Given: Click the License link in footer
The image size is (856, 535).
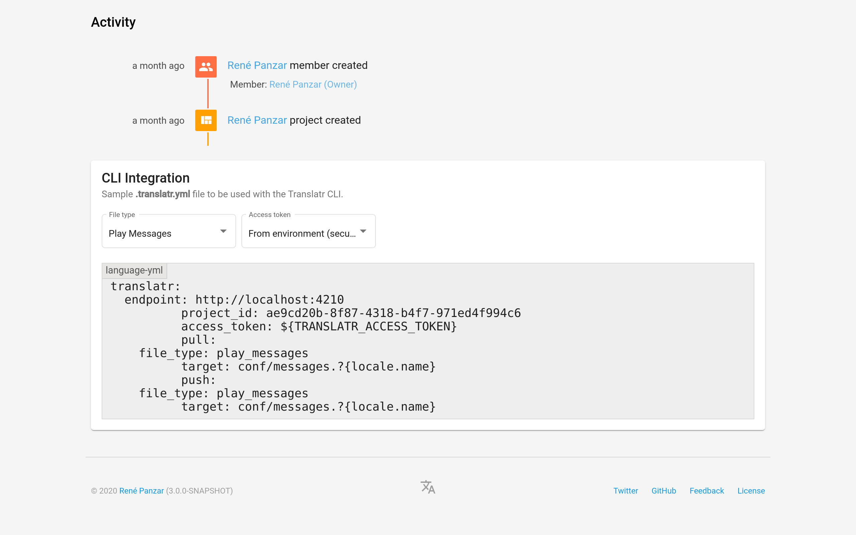Looking at the screenshot, I should tap(751, 491).
